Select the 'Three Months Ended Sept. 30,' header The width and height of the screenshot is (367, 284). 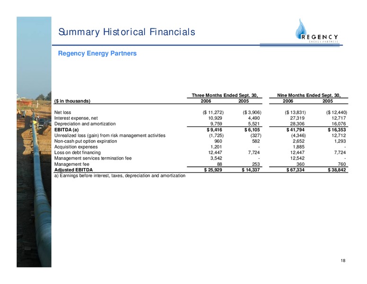point(225,95)
